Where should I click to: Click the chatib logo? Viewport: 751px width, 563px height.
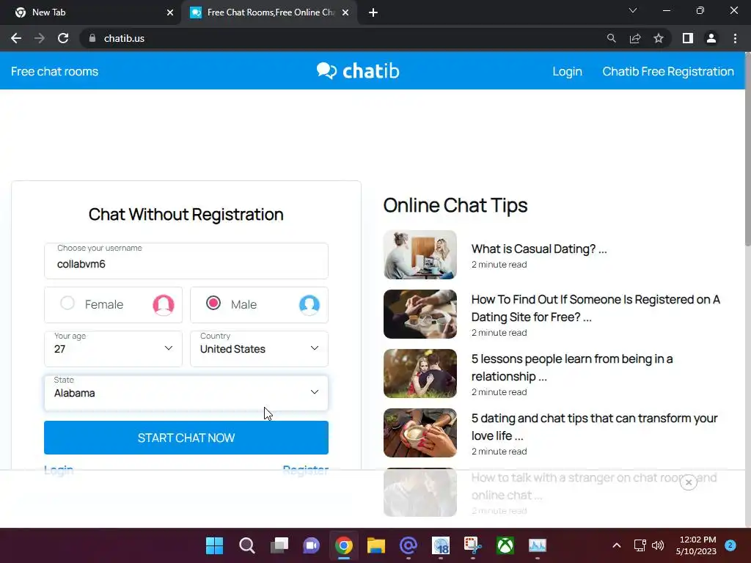[358, 71]
